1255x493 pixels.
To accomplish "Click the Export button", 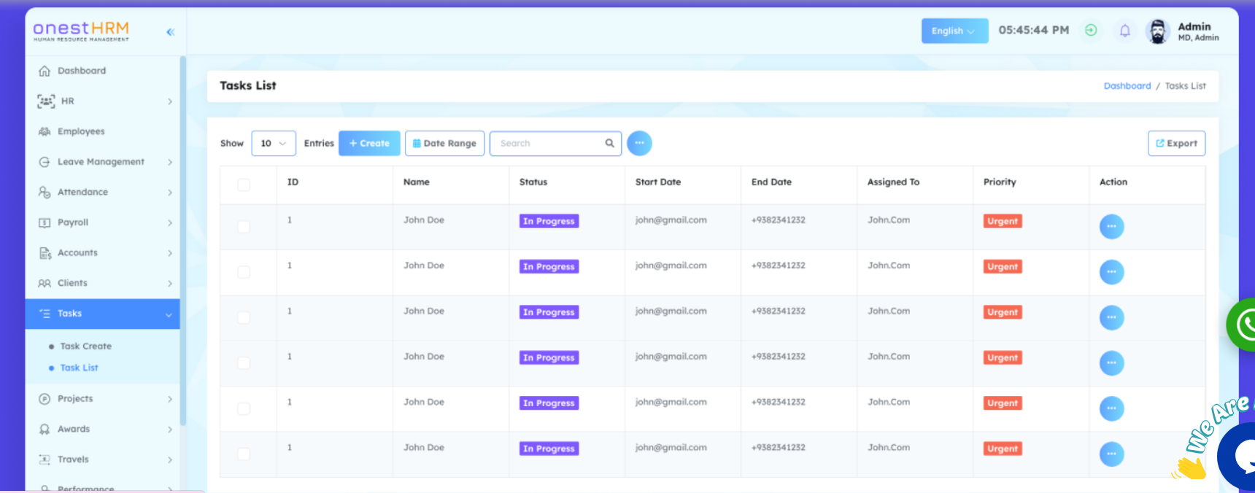I will tap(1176, 143).
